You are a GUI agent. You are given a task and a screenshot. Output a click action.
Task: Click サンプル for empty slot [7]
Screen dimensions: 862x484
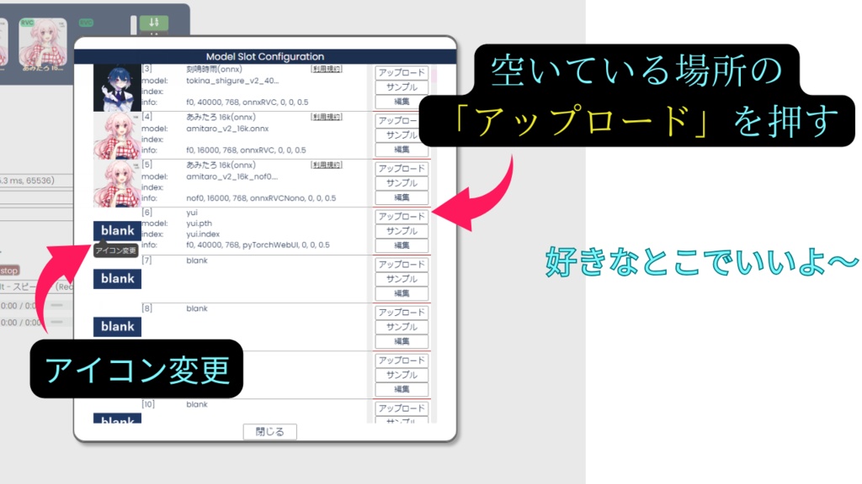tap(402, 279)
